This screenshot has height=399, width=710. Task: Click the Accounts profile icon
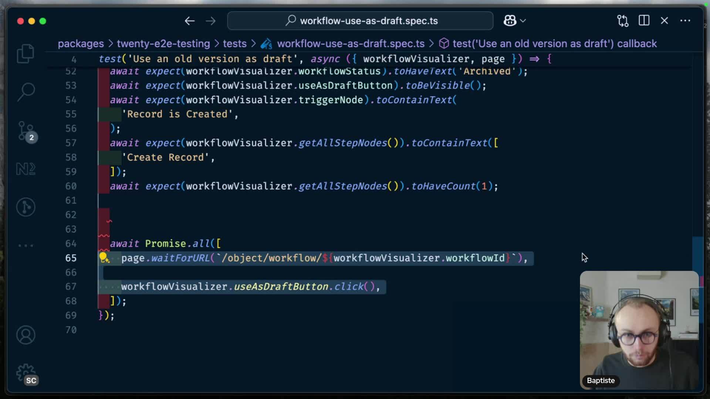[x=26, y=335]
